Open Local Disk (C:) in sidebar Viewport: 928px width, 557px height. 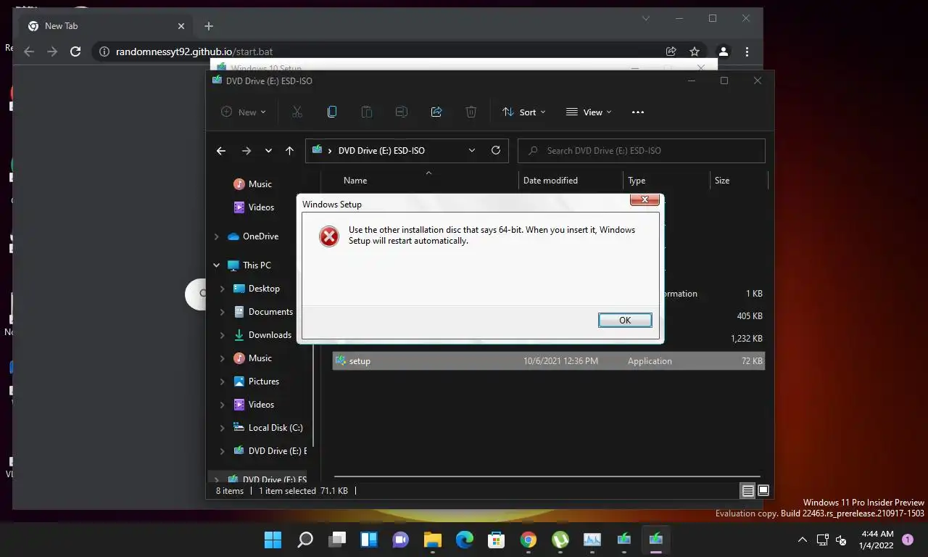268,428
